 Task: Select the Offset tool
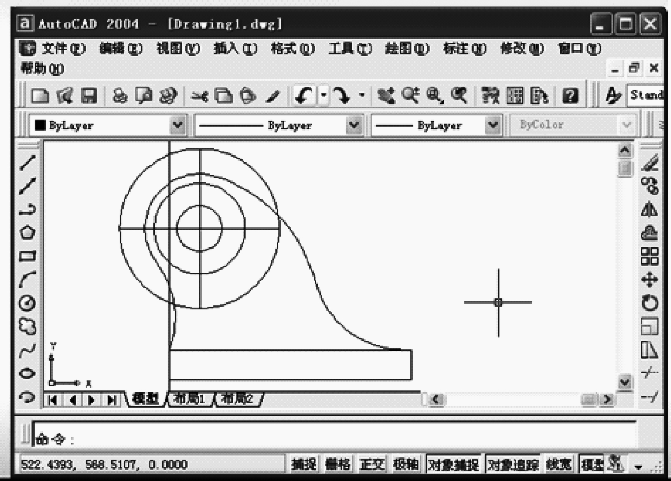click(x=650, y=232)
